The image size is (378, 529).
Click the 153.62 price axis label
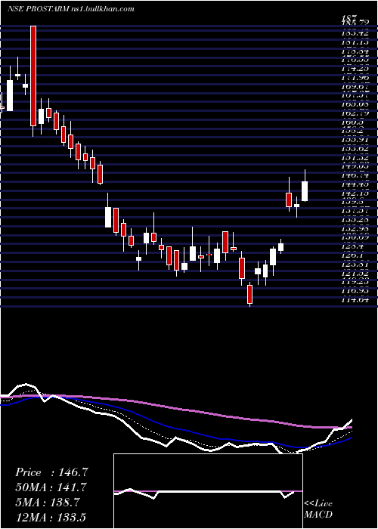tap(355, 148)
